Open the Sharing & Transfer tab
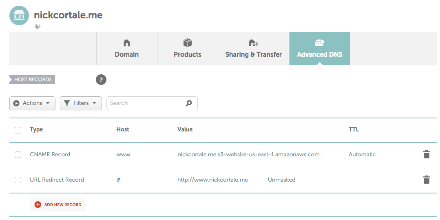Screen dimensions: 440x220 [x=254, y=49]
